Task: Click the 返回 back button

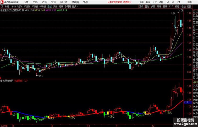Action: pyautogui.click(x=189, y=7)
